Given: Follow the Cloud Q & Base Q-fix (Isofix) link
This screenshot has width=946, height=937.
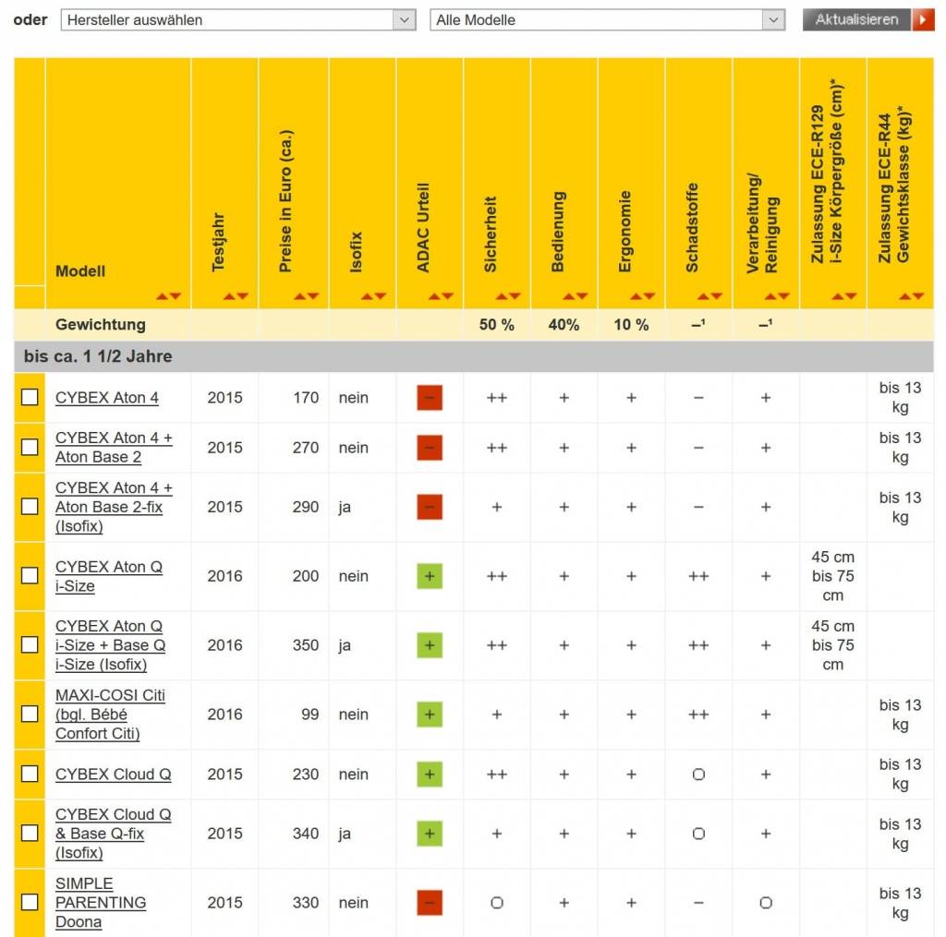Looking at the screenshot, I should [114, 834].
